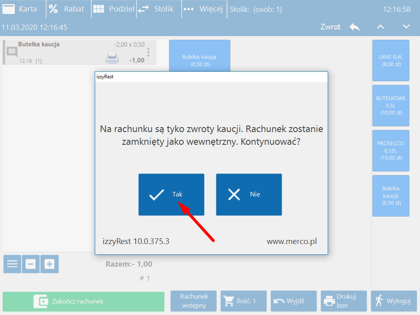Select the PROSECCO 0,15L product tile

click(x=390, y=151)
